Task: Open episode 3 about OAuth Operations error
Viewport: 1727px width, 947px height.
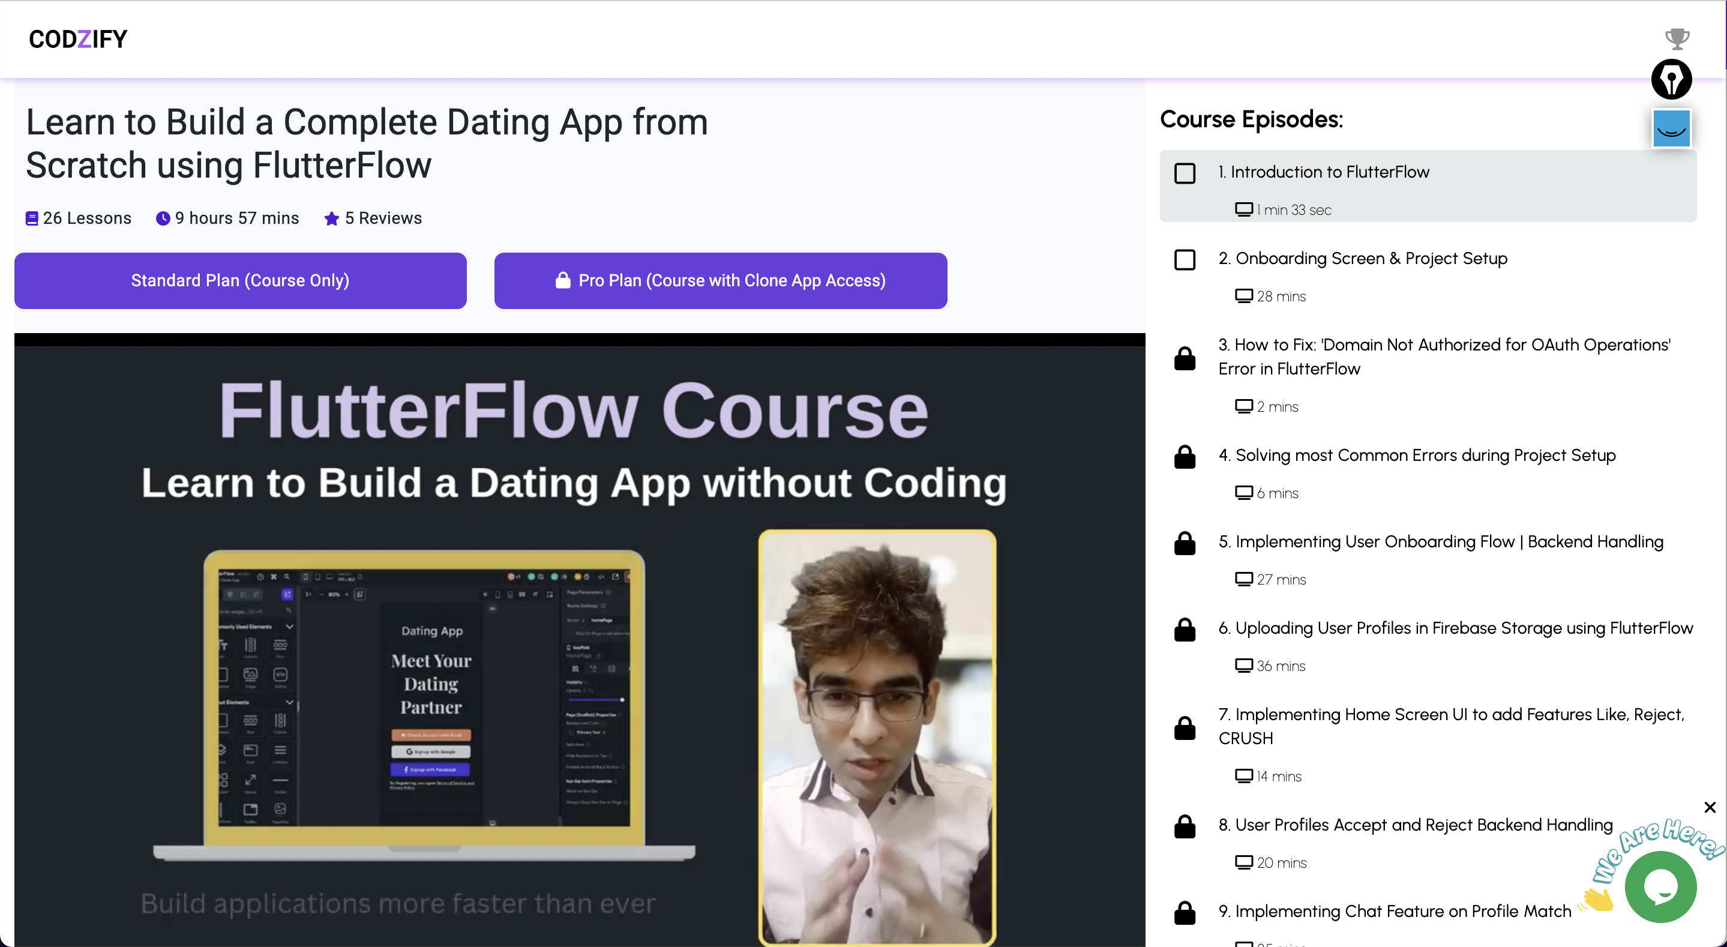Action: (1444, 356)
